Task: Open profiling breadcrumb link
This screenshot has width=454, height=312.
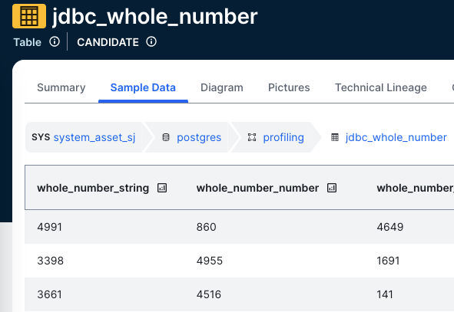Action: (283, 137)
